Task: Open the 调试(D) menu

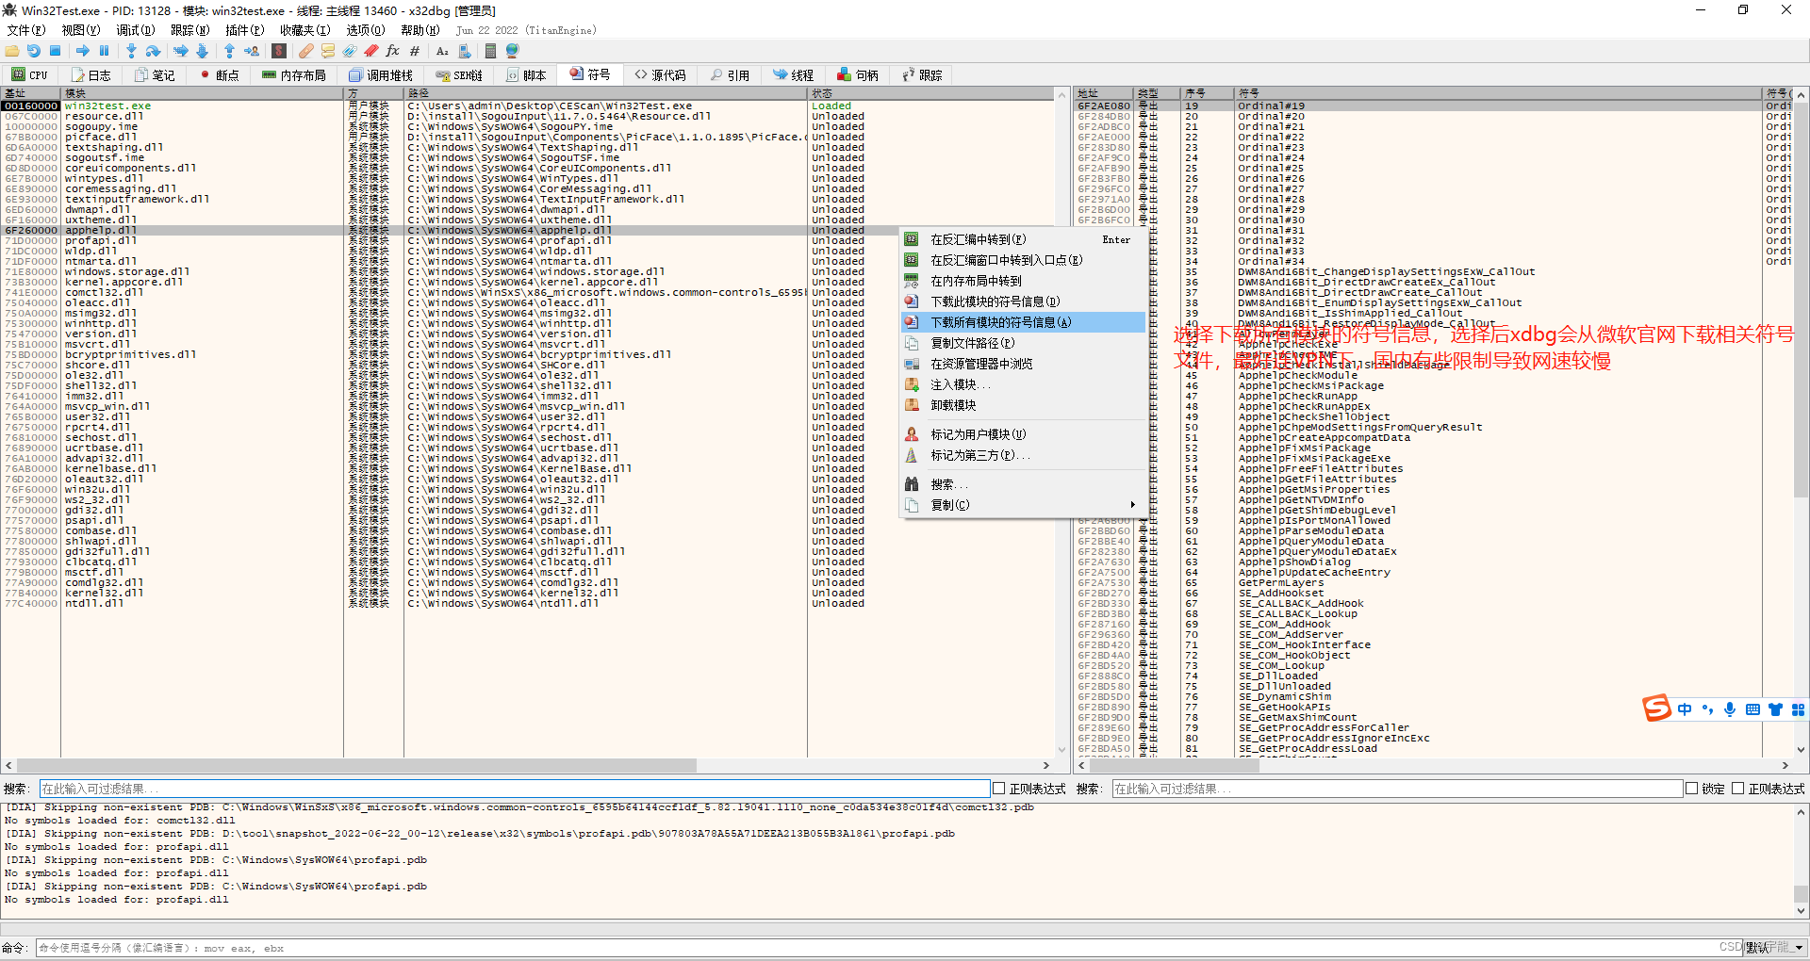Action: point(135,30)
